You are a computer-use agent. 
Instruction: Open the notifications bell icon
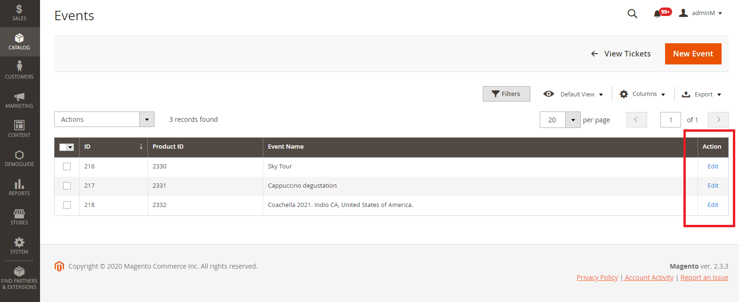(658, 14)
